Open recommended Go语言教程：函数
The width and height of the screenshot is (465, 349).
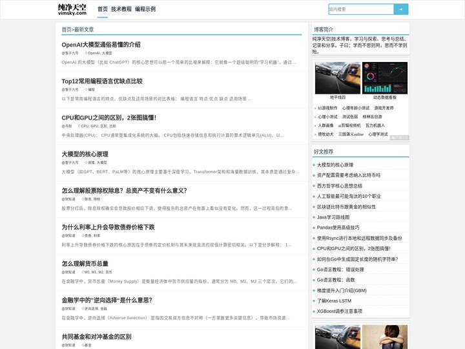pyautogui.click(x=336, y=280)
